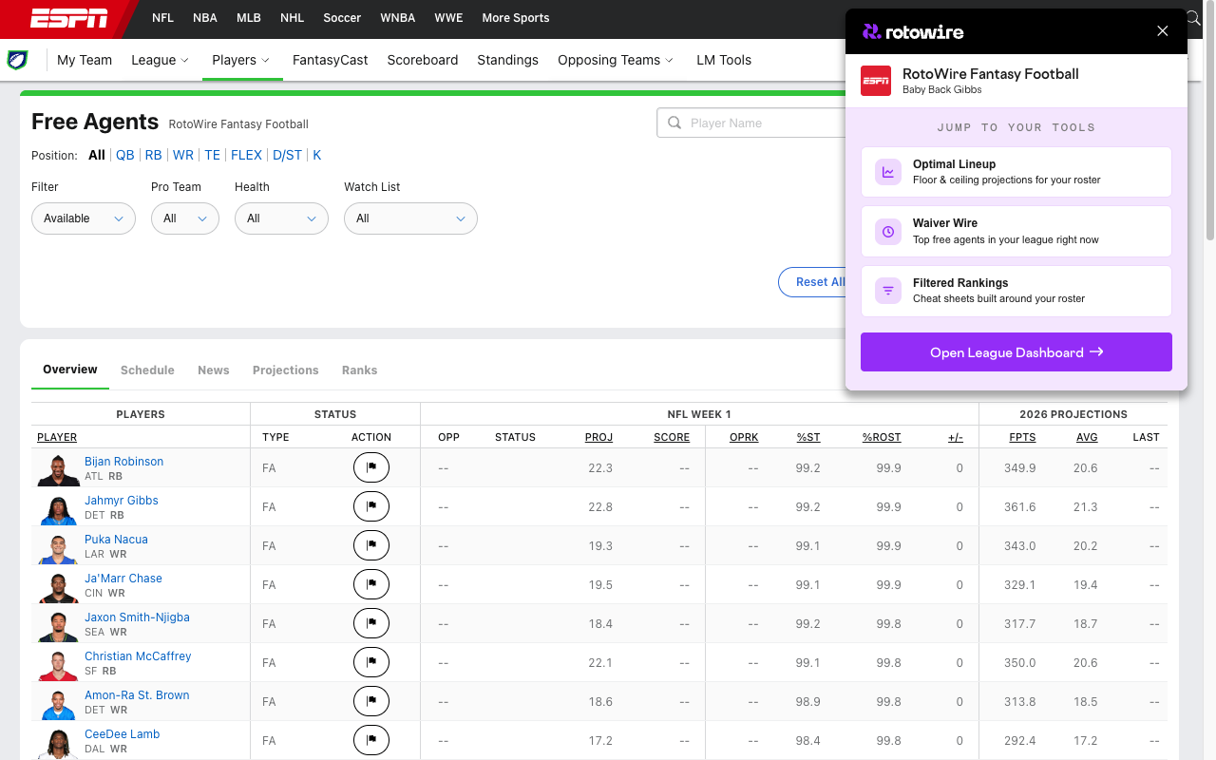
Task: Click Puka Nacua's headshot thumbnail
Action: pos(58,547)
